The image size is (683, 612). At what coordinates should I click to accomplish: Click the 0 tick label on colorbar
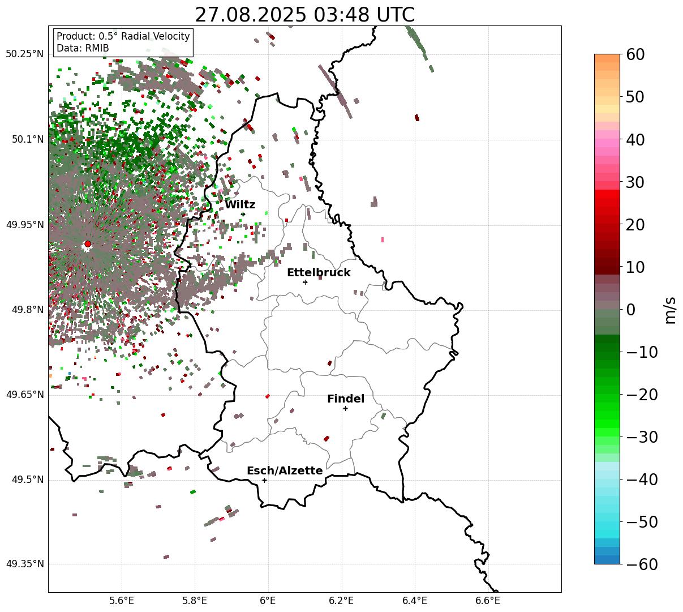coord(631,309)
